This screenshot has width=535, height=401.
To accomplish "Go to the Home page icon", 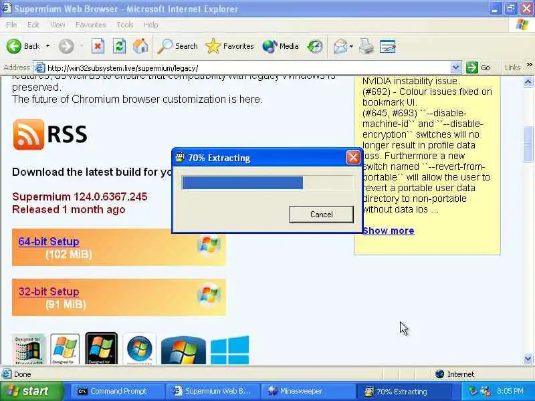I will 140,46.
